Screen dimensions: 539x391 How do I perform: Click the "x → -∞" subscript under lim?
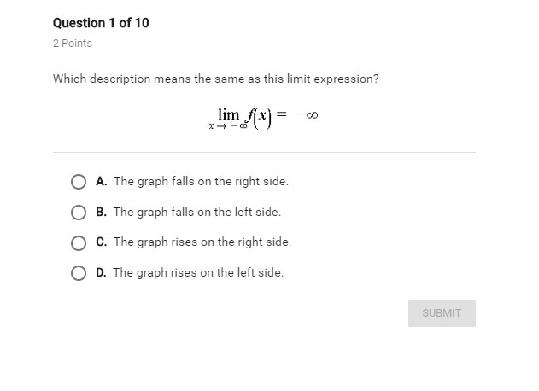[222, 126]
